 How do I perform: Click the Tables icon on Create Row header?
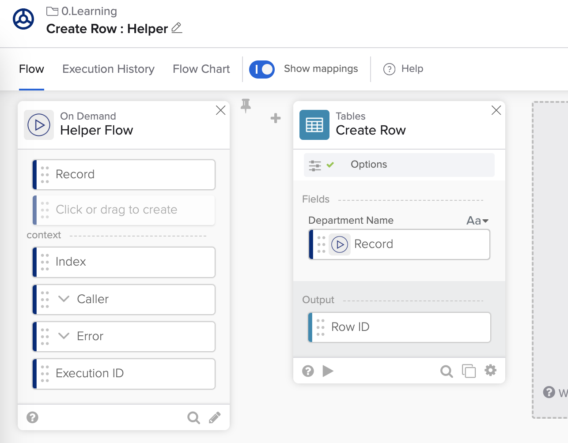tap(314, 125)
